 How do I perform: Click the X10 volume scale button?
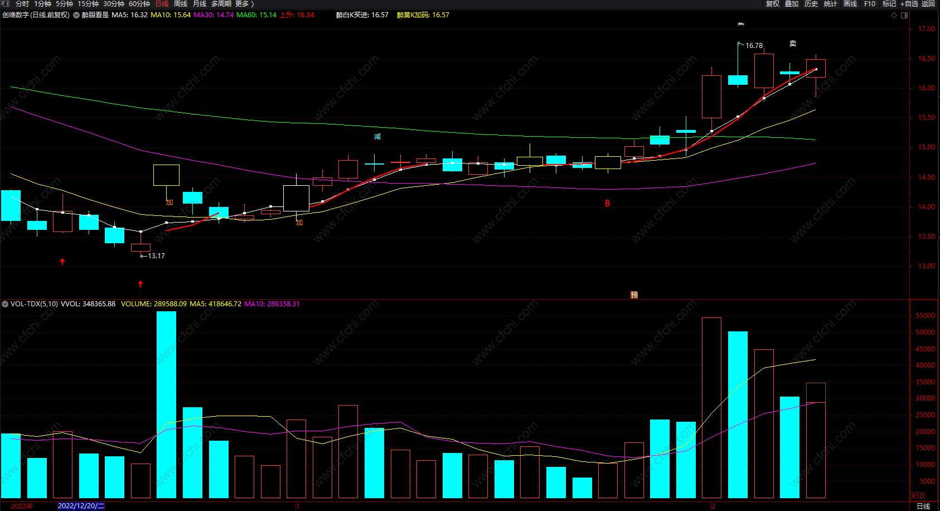click(x=917, y=496)
